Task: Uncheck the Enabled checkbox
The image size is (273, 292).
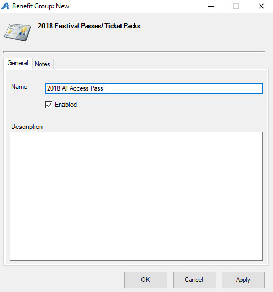Action: coord(49,105)
